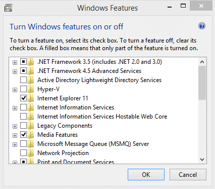Enable Microsoft Message Queue (MSMQ) Server checkbox
Screen dimensions: 215x189
click(23, 144)
